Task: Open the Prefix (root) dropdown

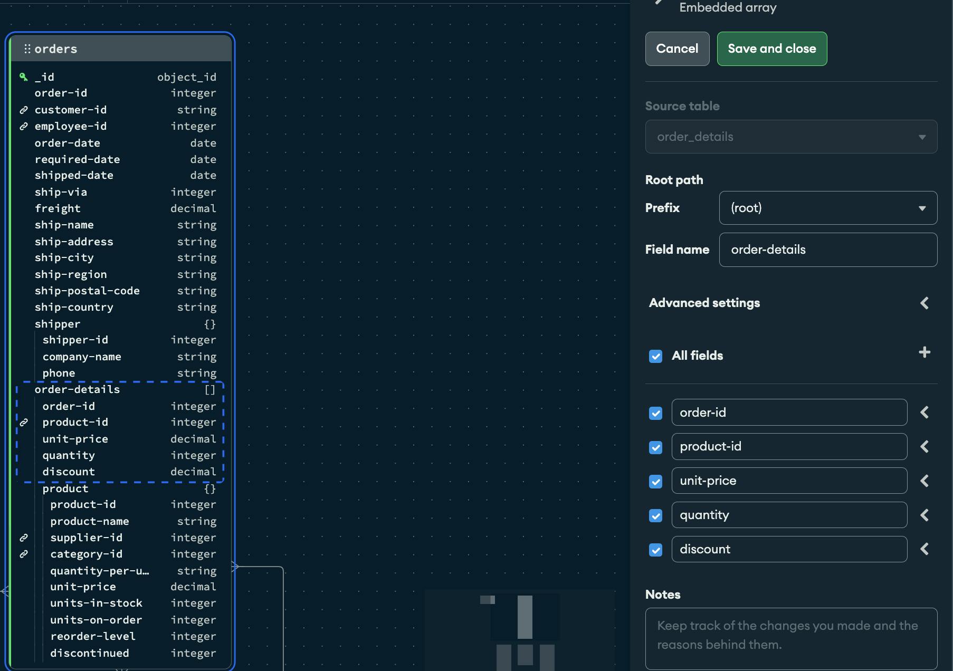Action: [828, 208]
